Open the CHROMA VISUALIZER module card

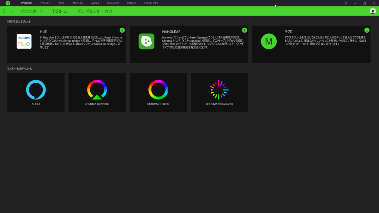[220, 92]
